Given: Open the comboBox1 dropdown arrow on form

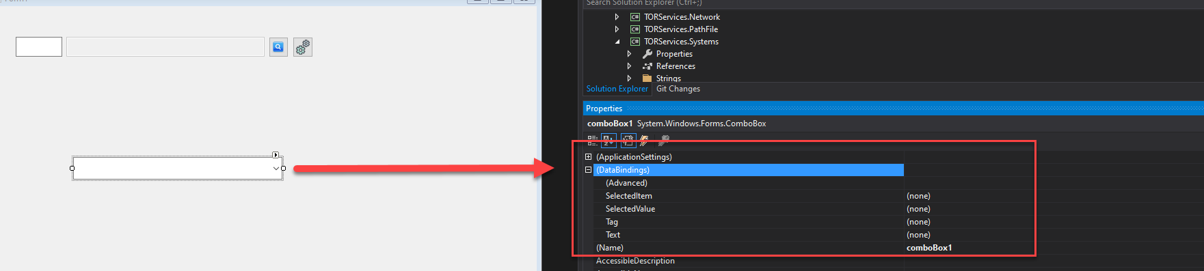Looking at the screenshot, I should pyautogui.click(x=276, y=169).
